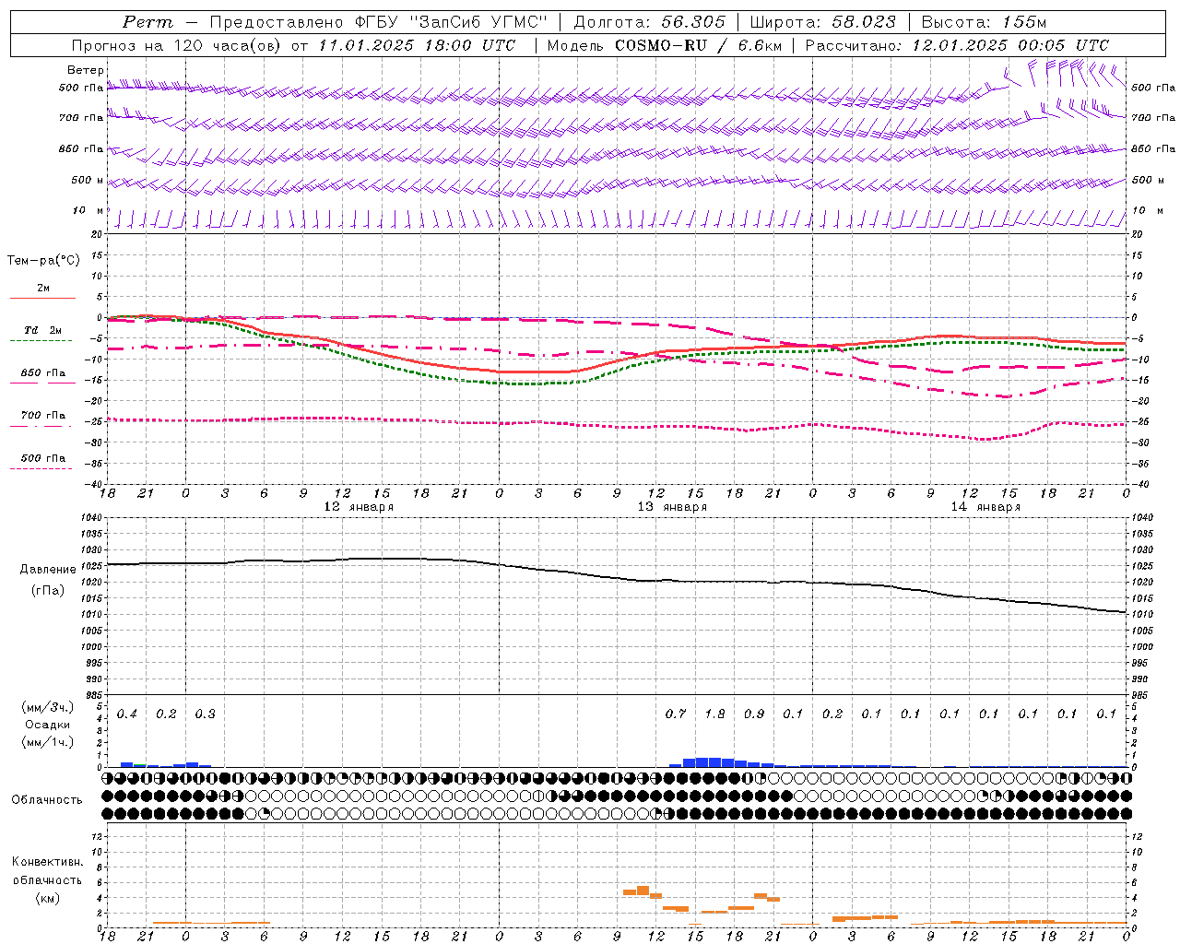This screenshot has height=944, width=1180.
Task: Click the "12 января" date label
Action: [359, 507]
